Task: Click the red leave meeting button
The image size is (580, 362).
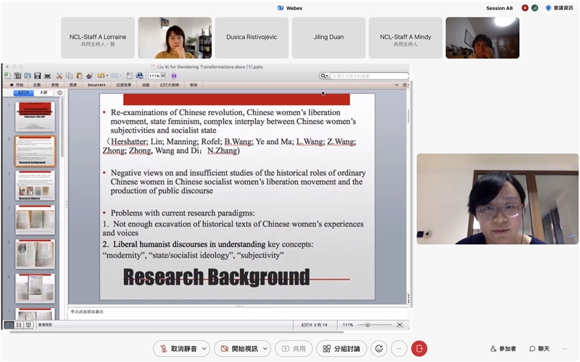Action: point(418,348)
